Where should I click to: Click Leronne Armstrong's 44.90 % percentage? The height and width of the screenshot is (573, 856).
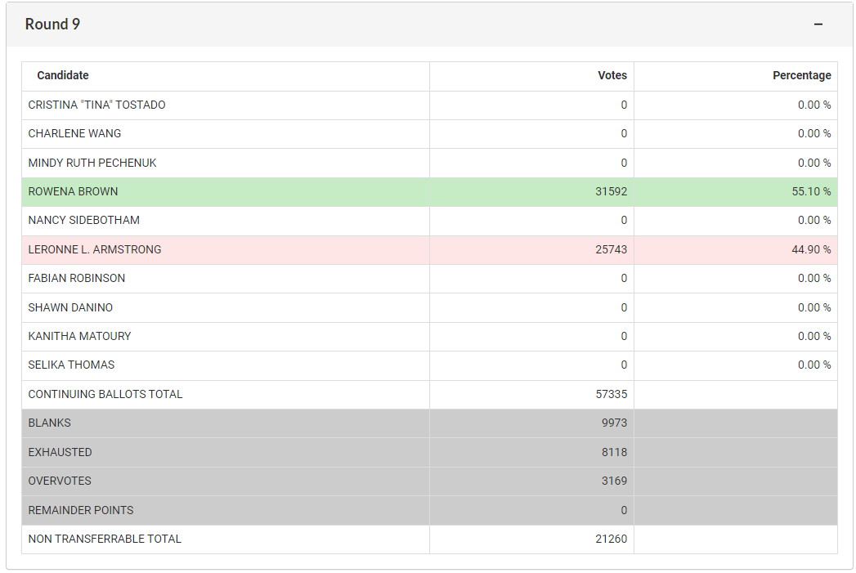(811, 249)
